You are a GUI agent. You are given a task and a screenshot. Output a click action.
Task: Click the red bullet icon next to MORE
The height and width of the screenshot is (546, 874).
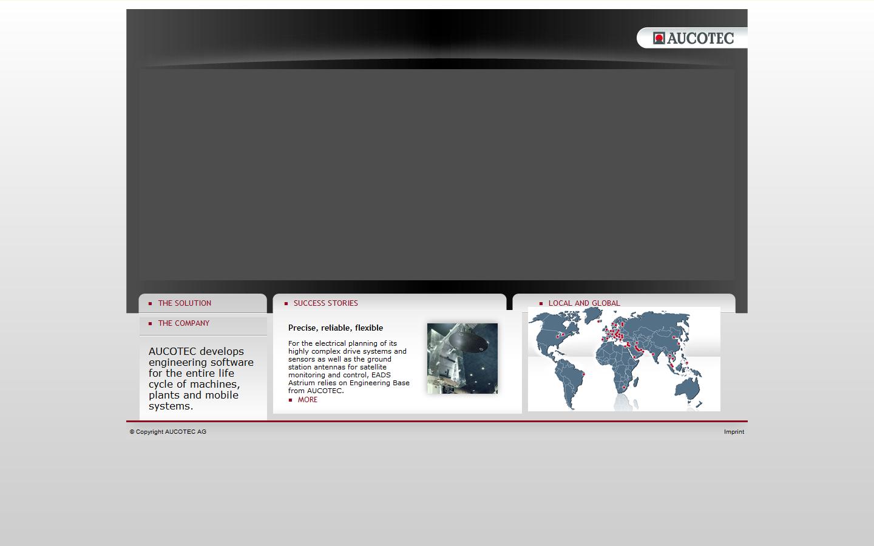tap(290, 400)
